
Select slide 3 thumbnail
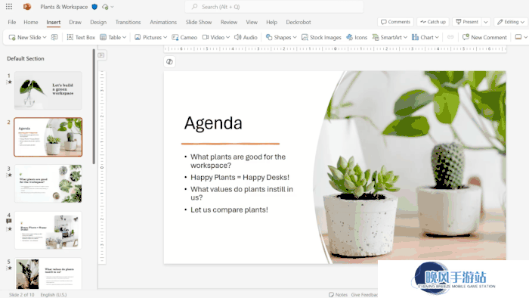coord(48,184)
